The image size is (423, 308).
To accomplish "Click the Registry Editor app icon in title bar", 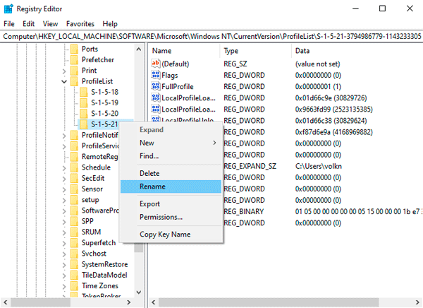I will (8, 9).
